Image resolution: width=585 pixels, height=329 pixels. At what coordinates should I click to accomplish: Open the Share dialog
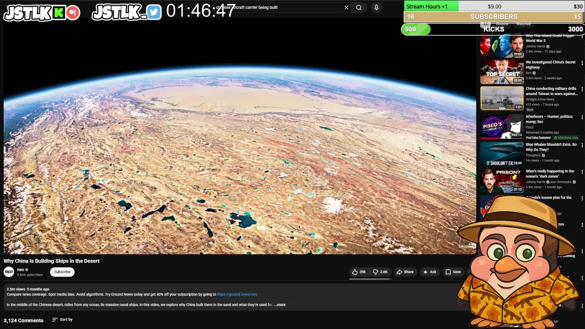(x=405, y=272)
